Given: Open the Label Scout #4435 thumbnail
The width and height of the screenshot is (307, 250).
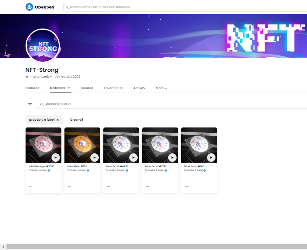Looking at the screenshot, I should pyautogui.click(x=121, y=145).
